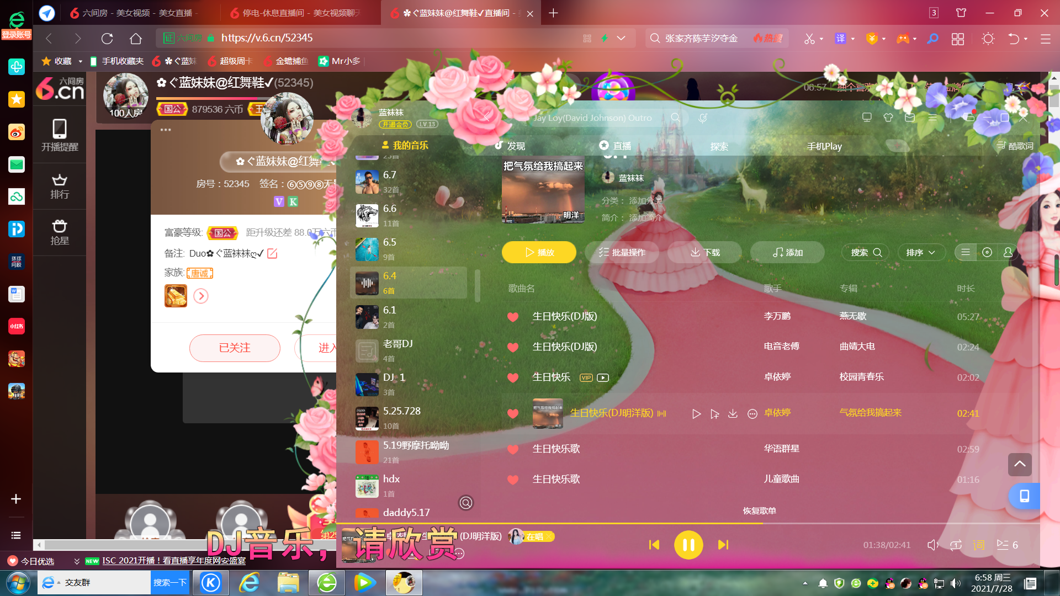The width and height of the screenshot is (1060, 596).
Task: Seek on the song progress bar
Action: coord(688,523)
